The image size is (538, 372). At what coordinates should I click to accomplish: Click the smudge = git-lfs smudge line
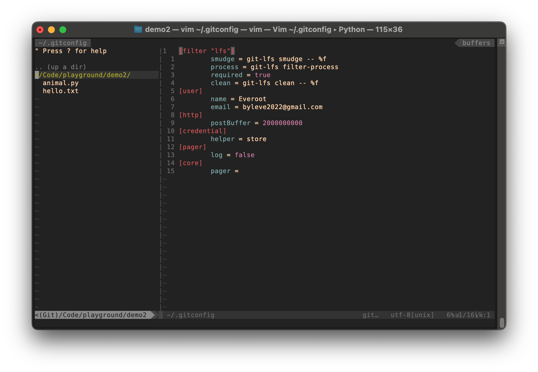[x=268, y=59]
